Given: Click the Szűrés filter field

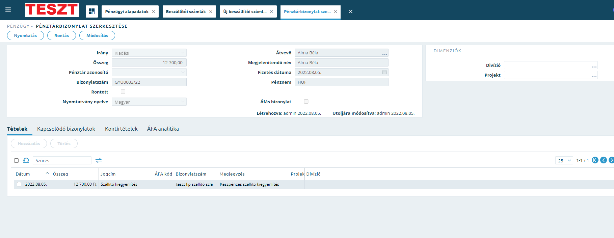Looking at the screenshot, I should click(62, 160).
